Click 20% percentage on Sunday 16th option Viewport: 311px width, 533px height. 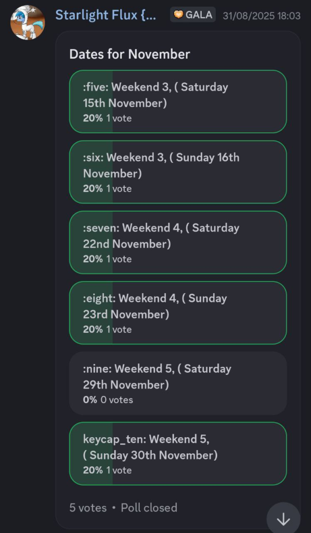93,188
